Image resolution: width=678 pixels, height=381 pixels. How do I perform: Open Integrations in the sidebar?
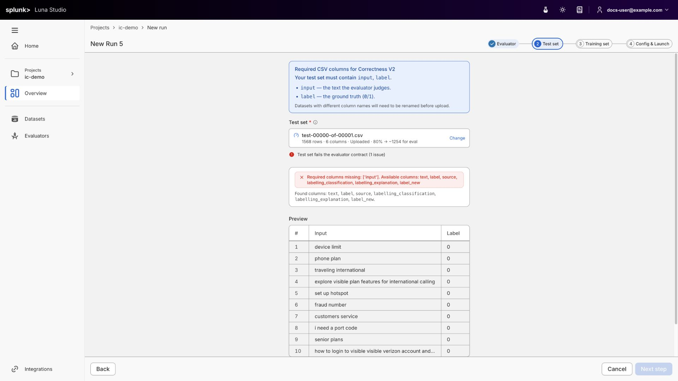tap(42, 369)
